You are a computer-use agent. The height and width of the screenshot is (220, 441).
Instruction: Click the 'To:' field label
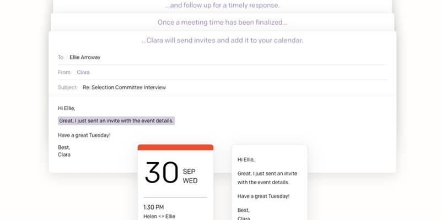coord(61,57)
